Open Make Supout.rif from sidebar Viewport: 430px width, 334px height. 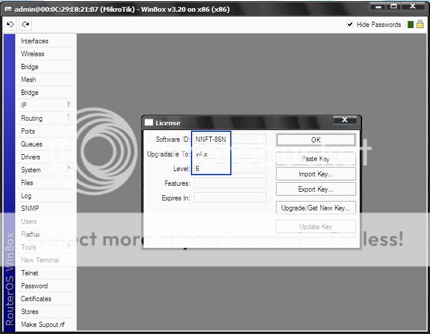tap(43, 325)
